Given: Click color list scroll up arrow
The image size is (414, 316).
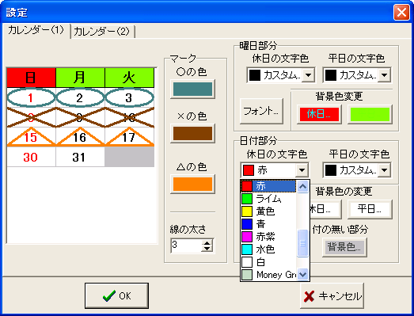Looking at the screenshot, I should click(x=303, y=187).
